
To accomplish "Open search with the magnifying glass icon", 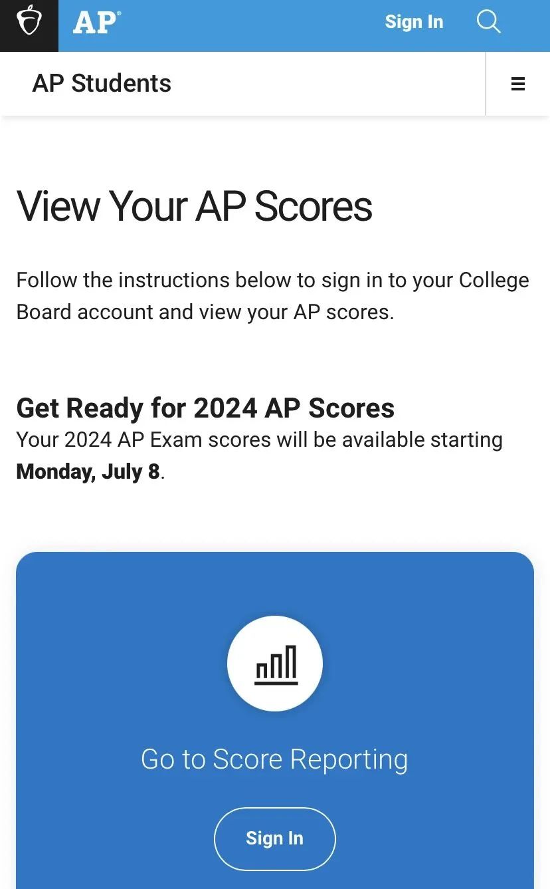I will (488, 21).
